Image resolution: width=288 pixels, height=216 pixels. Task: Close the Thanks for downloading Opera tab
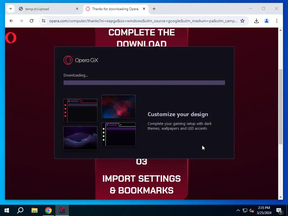coord(144,9)
